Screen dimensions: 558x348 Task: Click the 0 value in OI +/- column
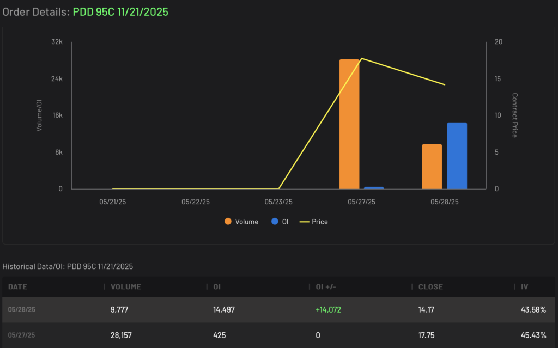click(x=318, y=335)
